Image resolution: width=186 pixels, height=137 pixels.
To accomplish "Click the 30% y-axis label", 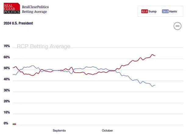I will [x=7, y=90].
